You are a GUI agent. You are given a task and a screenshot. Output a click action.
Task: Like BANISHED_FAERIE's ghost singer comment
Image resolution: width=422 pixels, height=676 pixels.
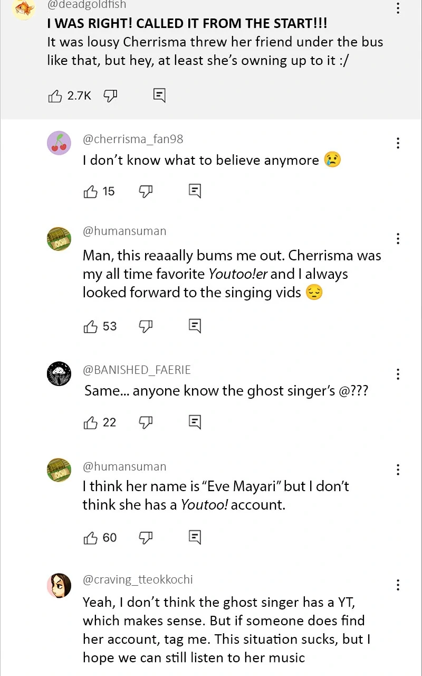(91, 422)
